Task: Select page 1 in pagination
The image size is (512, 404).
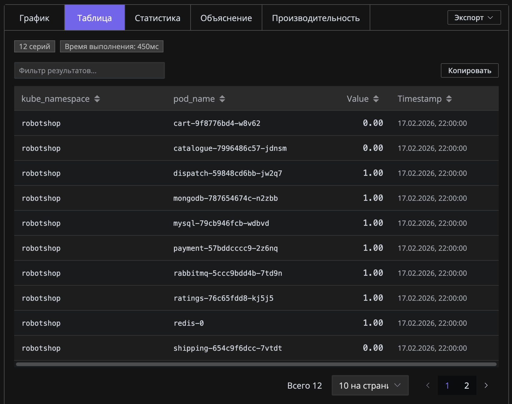Action: pyautogui.click(x=447, y=385)
